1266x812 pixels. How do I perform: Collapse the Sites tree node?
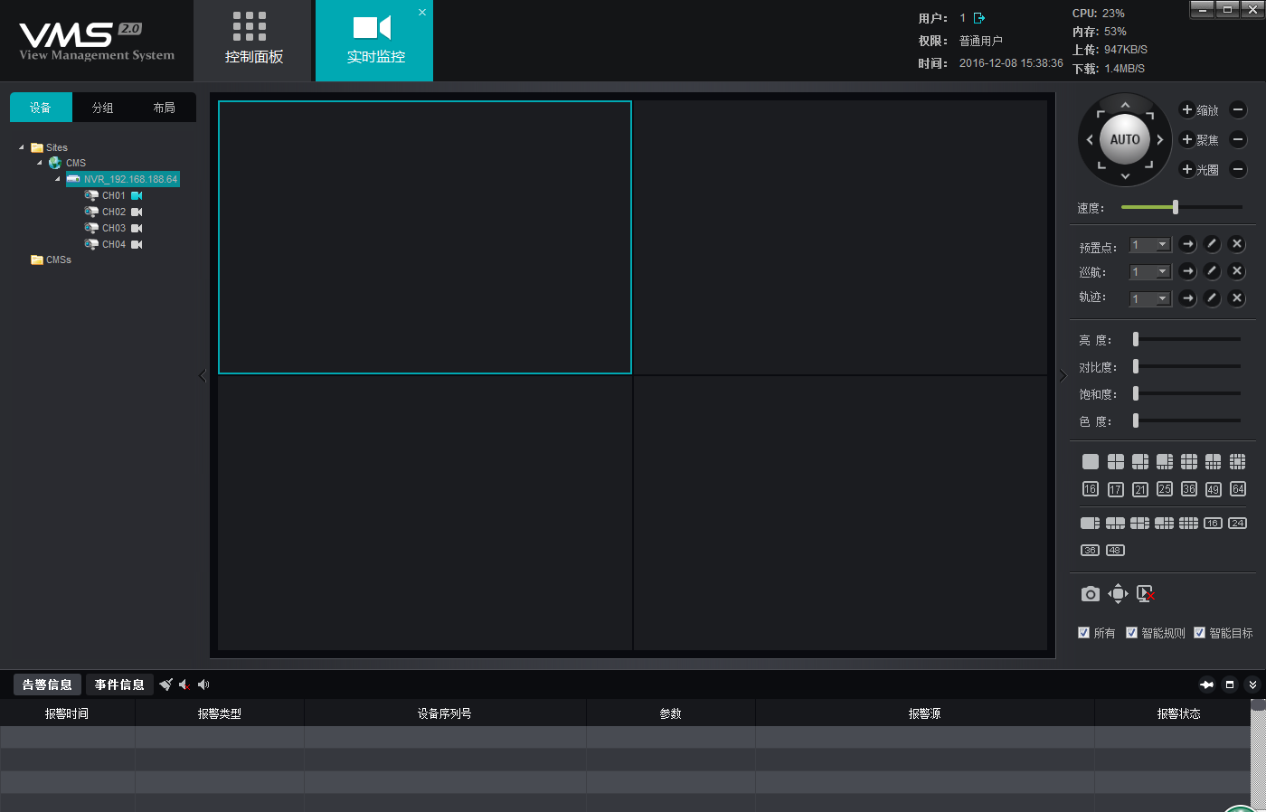tap(22, 147)
